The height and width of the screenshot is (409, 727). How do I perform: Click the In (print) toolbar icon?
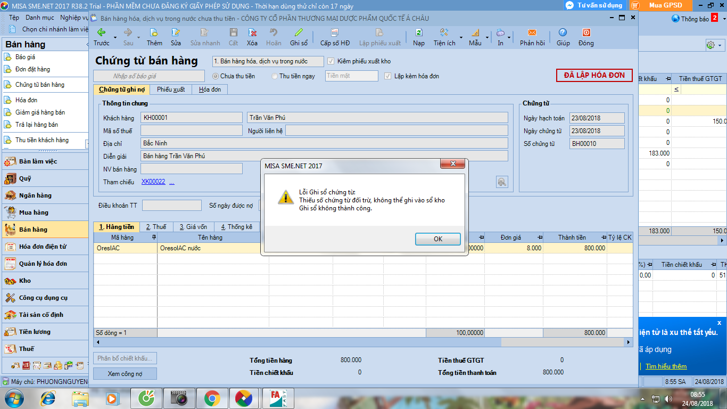tap(500, 32)
